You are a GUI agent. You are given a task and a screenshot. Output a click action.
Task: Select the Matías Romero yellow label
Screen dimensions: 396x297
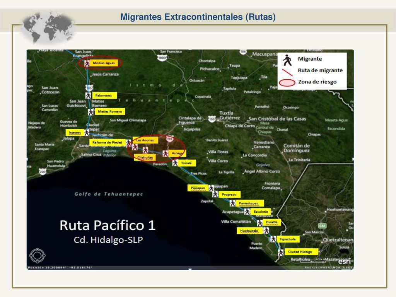click(110, 111)
